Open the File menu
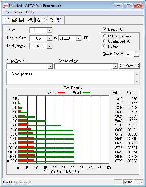The width and height of the screenshot is (146, 187). [7, 12]
